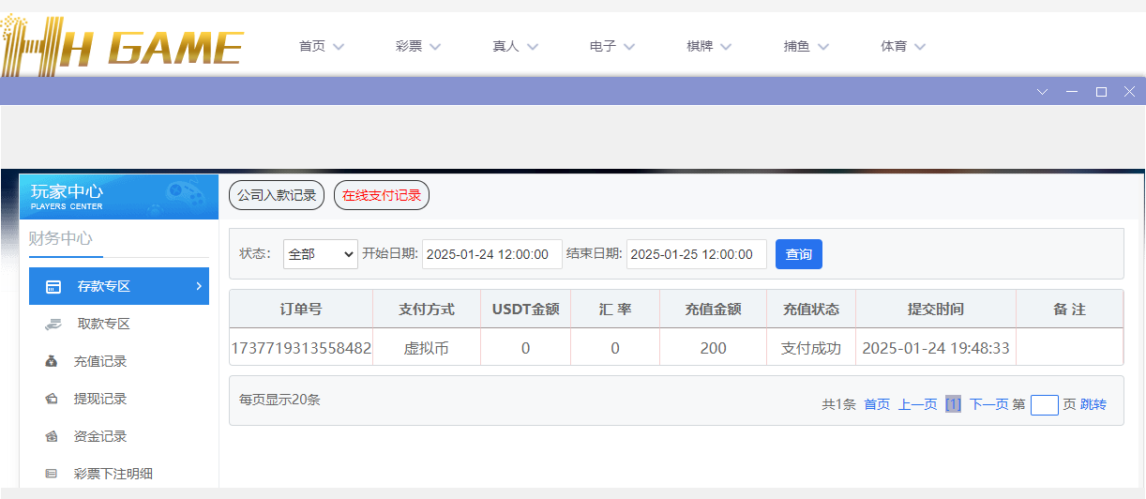Expand the 电子 slots menu
This screenshot has height=499, width=1146.
[611, 46]
